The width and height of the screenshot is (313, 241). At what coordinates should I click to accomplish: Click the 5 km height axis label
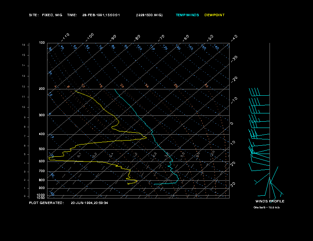pos(25,154)
